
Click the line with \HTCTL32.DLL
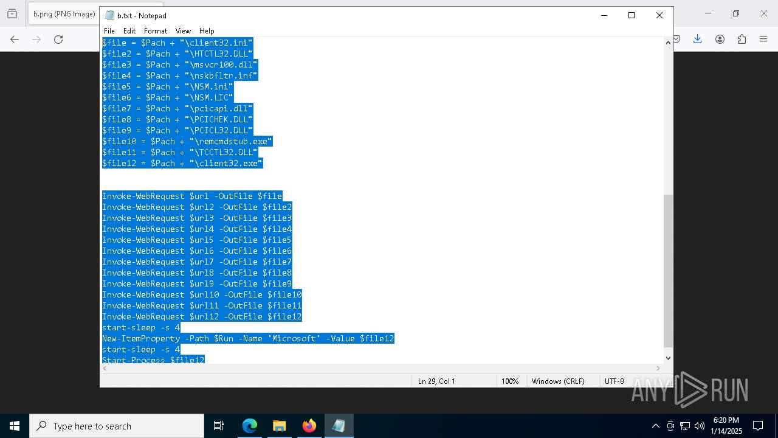[177, 54]
